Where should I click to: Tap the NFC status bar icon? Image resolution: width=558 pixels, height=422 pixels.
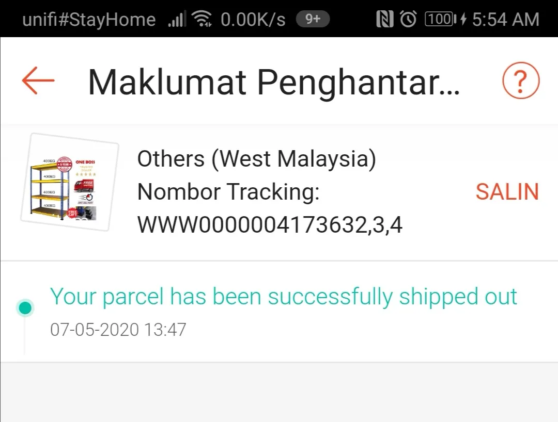[385, 19]
